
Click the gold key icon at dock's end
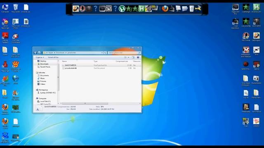pyautogui.click(x=198, y=8)
